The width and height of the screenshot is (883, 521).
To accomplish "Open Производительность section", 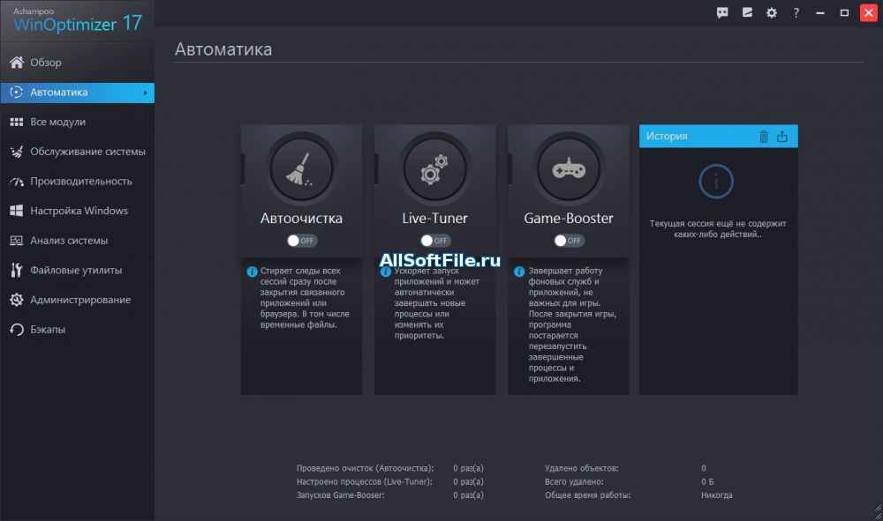I will pos(77,181).
